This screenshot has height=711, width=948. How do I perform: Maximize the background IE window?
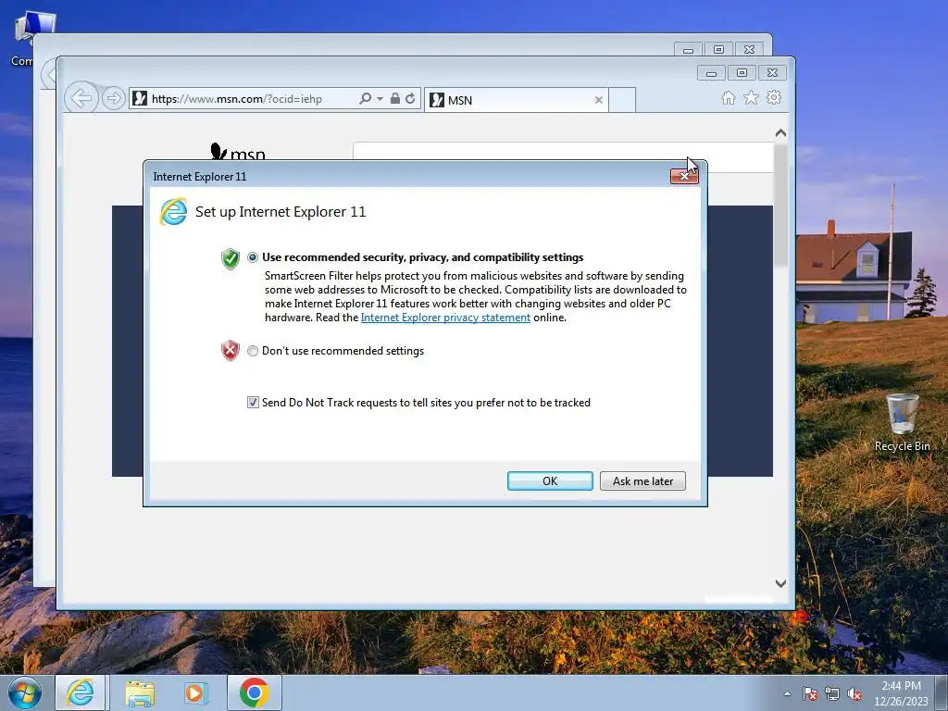tap(718, 50)
